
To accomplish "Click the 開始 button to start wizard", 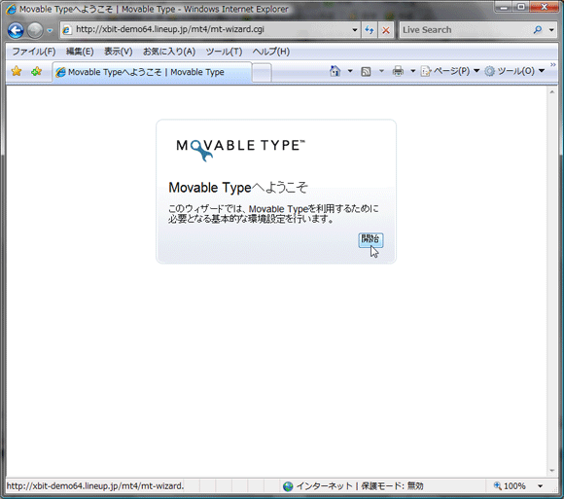I will (x=370, y=239).
